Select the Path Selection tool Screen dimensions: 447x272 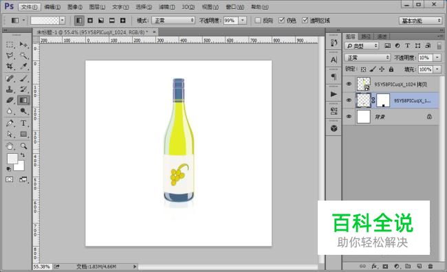click(x=10, y=134)
